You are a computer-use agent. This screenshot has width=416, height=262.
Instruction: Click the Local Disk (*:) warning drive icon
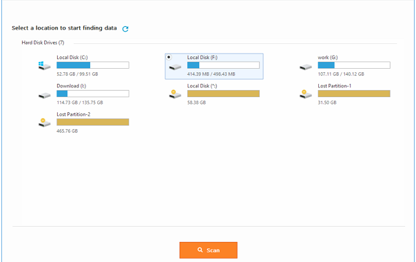tap(175, 94)
